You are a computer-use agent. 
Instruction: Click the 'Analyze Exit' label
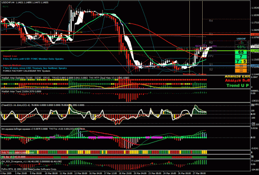(x=237, y=76)
